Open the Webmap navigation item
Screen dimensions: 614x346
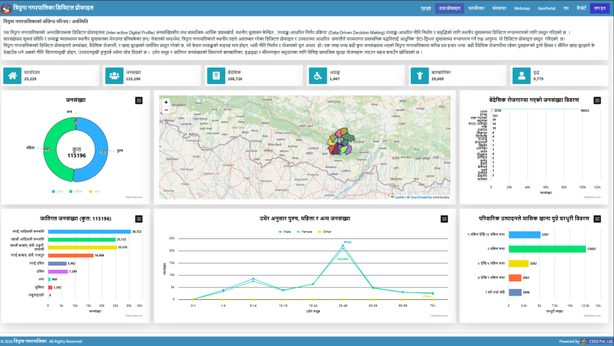pyautogui.click(x=522, y=8)
